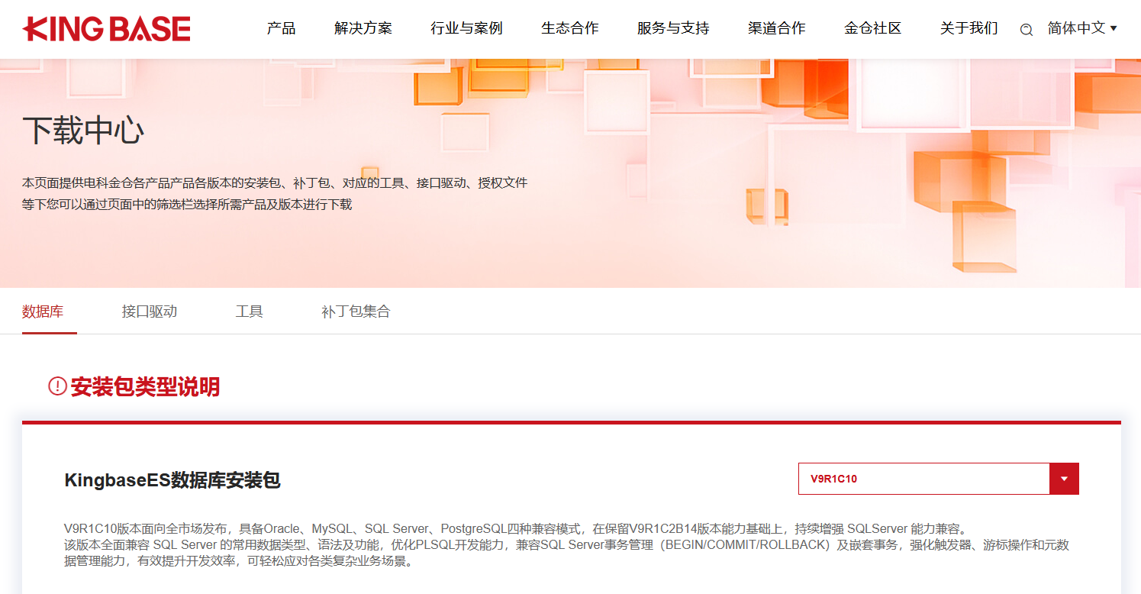Switch to the 接口驱动 tab
The image size is (1141, 594).
pos(150,312)
